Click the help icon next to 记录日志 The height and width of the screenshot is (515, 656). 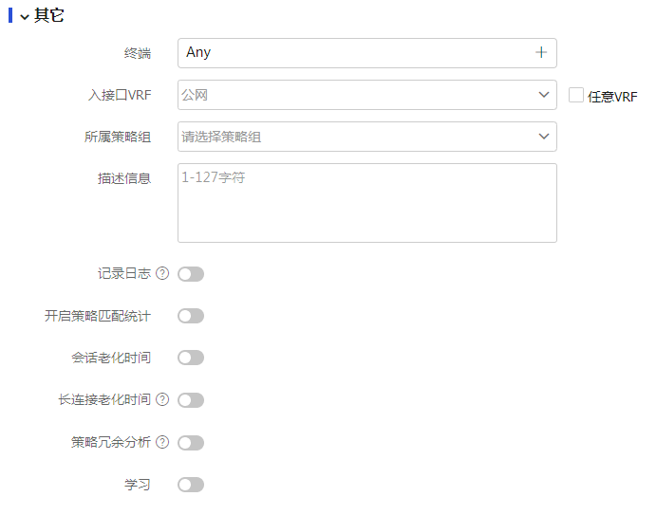click(162, 274)
